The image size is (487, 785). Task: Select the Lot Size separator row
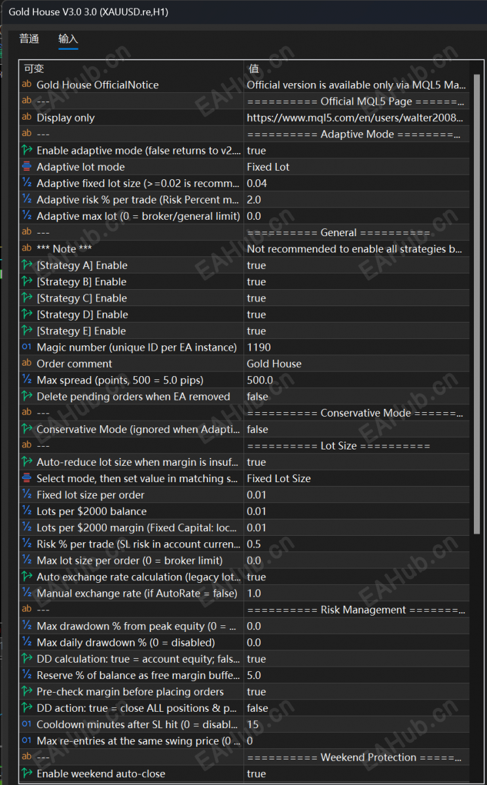(244, 445)
